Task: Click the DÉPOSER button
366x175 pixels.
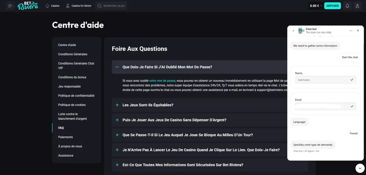Action: (332, 6)
